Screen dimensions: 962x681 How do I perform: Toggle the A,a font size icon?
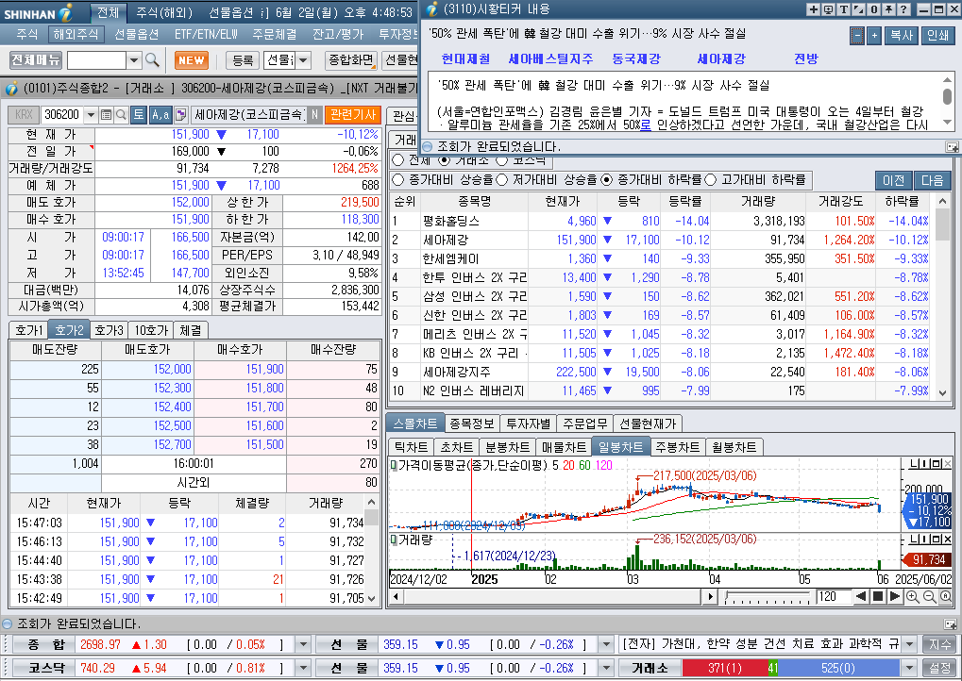coord(160,115)
